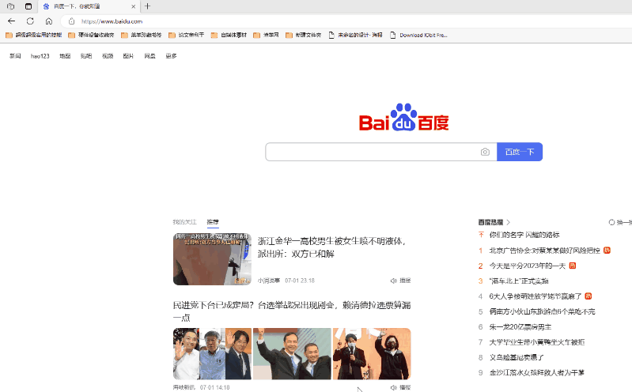Image resolution: width=632 pixels, height=392 pixels.
Task: Open the 自媒体素材 bookmark folder
Action: coord(229,35)
